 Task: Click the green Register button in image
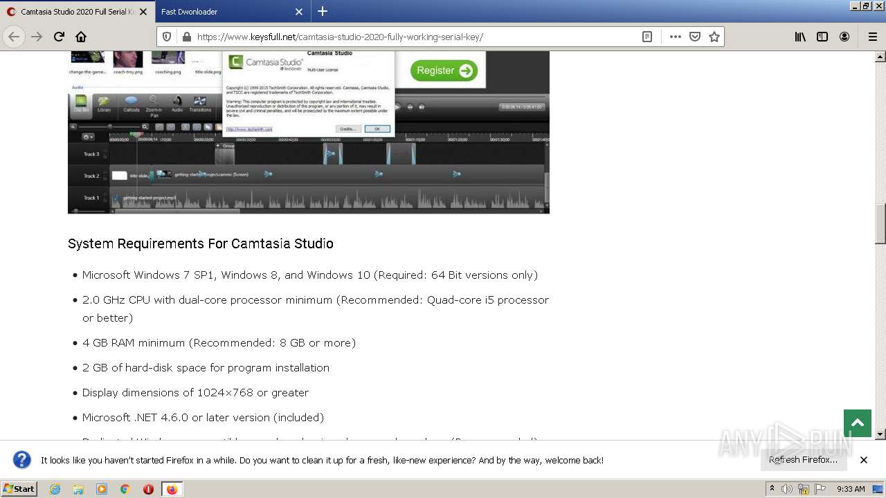click(x=444, y=71)
